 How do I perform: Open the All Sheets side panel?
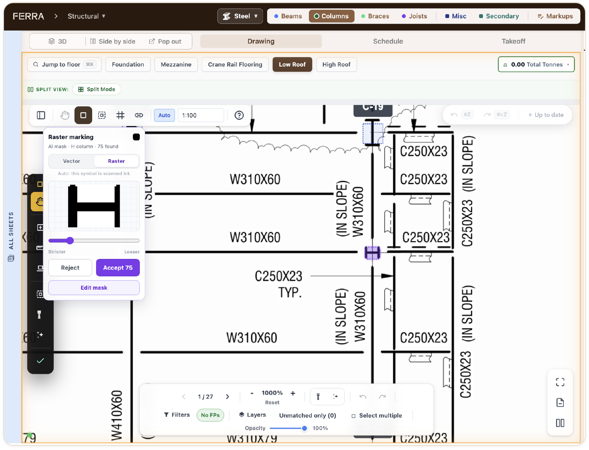(x=11, y=236)
